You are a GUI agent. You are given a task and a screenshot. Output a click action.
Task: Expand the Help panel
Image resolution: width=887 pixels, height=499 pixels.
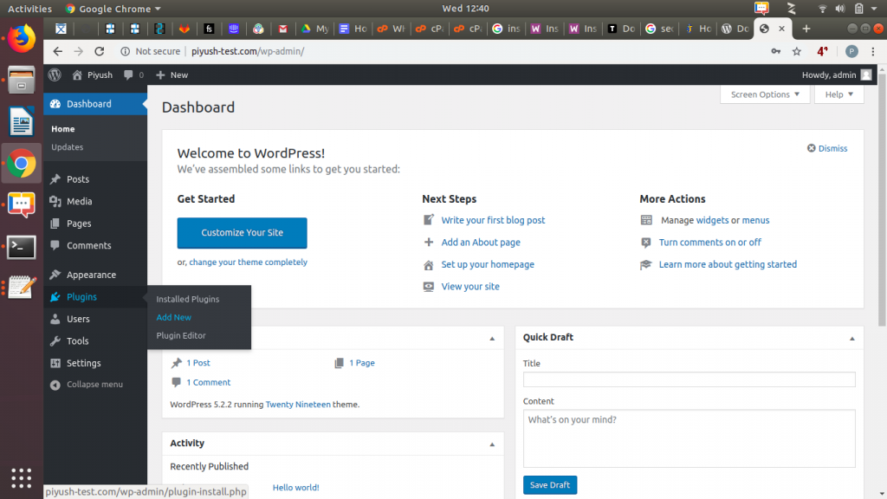(838, 94)
